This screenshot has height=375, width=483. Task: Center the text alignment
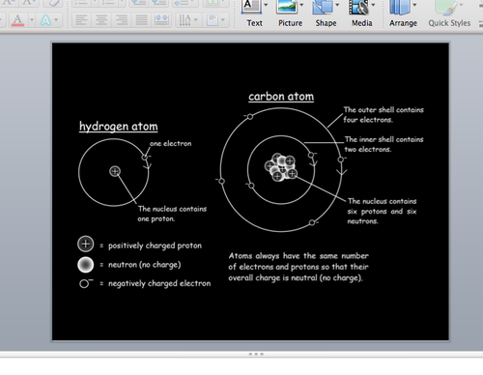click(x=101, y=20)
